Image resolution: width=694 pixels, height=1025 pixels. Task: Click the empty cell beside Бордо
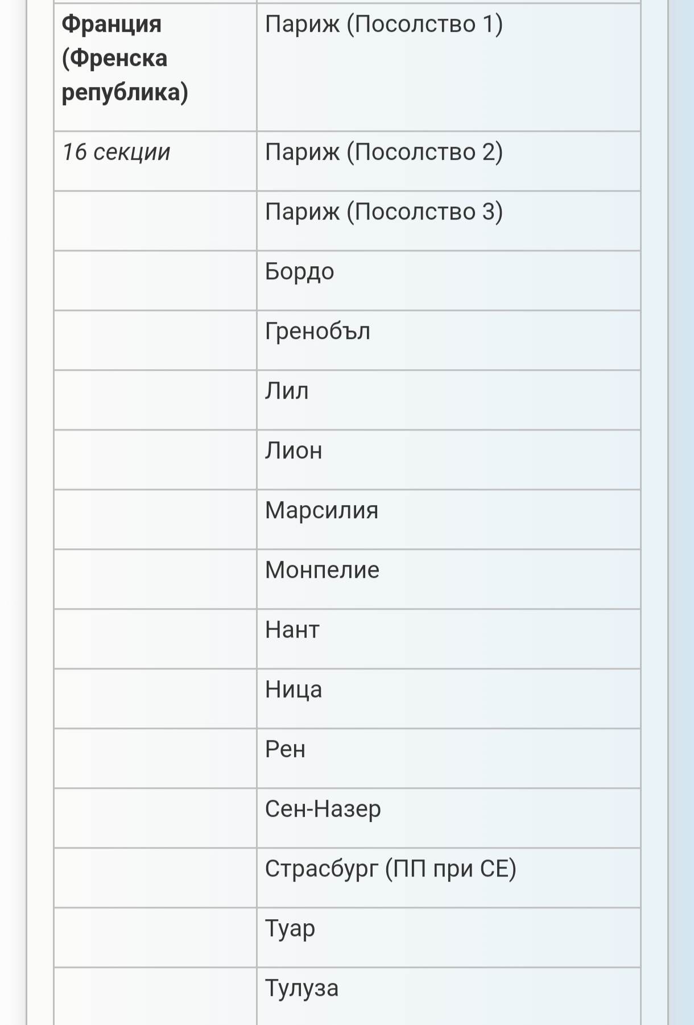click(x=155, y=280)
